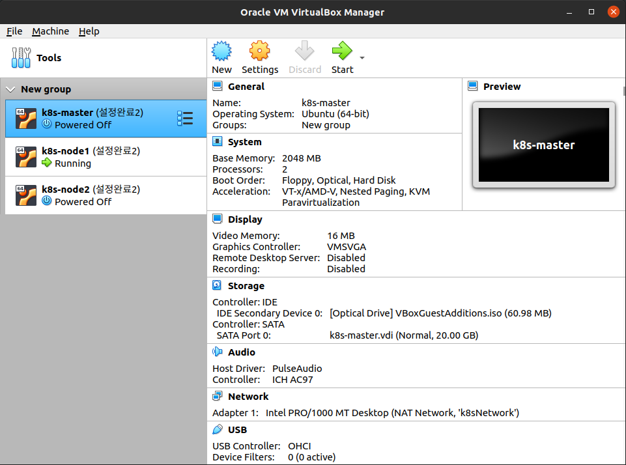Open the Machine menu
This screenshot has height=465, width=626.
tap(51, 31)
